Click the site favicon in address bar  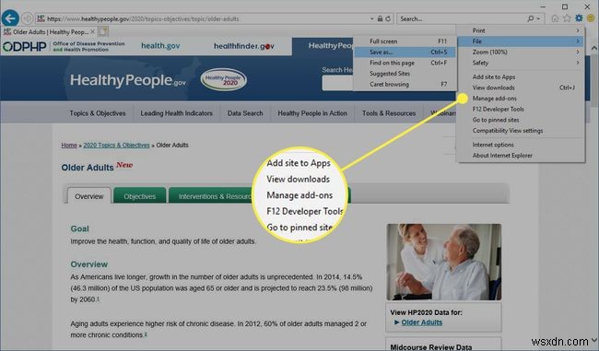pyautogui.click(x=41, y=18)
